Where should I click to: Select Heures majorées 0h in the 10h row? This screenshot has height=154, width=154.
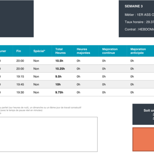pos(78,84)
